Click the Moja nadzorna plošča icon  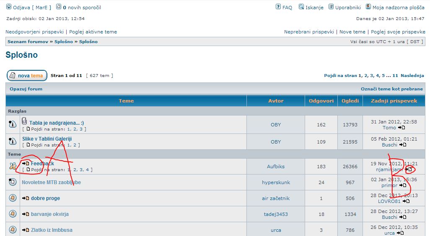368,7
